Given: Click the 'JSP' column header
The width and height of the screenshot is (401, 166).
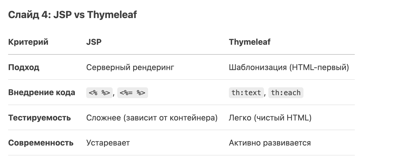Looking at the screenshot, I should (x=94, y=42).
